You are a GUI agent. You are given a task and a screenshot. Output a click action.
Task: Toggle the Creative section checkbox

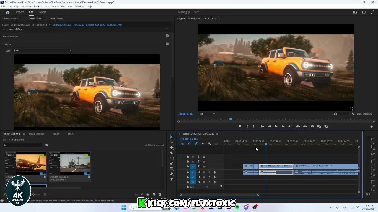pos(167,44)
